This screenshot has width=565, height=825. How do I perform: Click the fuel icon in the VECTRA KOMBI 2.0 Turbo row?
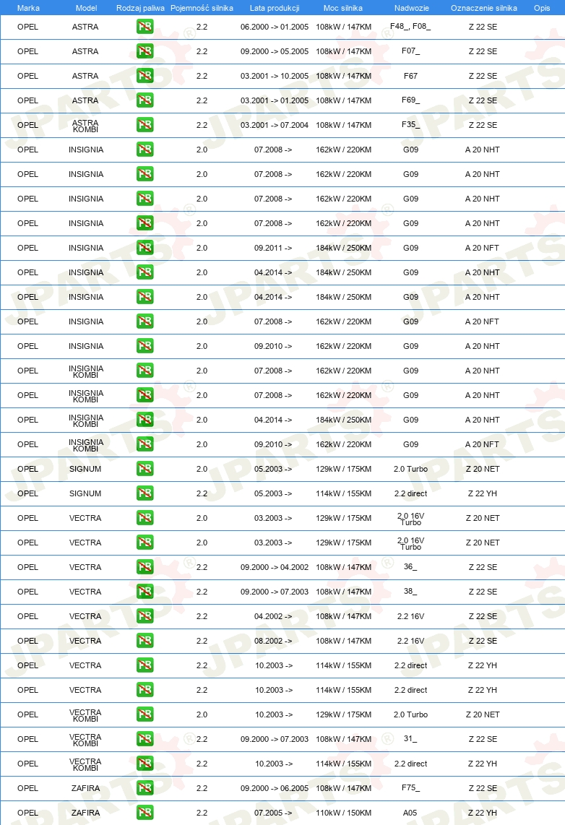coord(145,714)
